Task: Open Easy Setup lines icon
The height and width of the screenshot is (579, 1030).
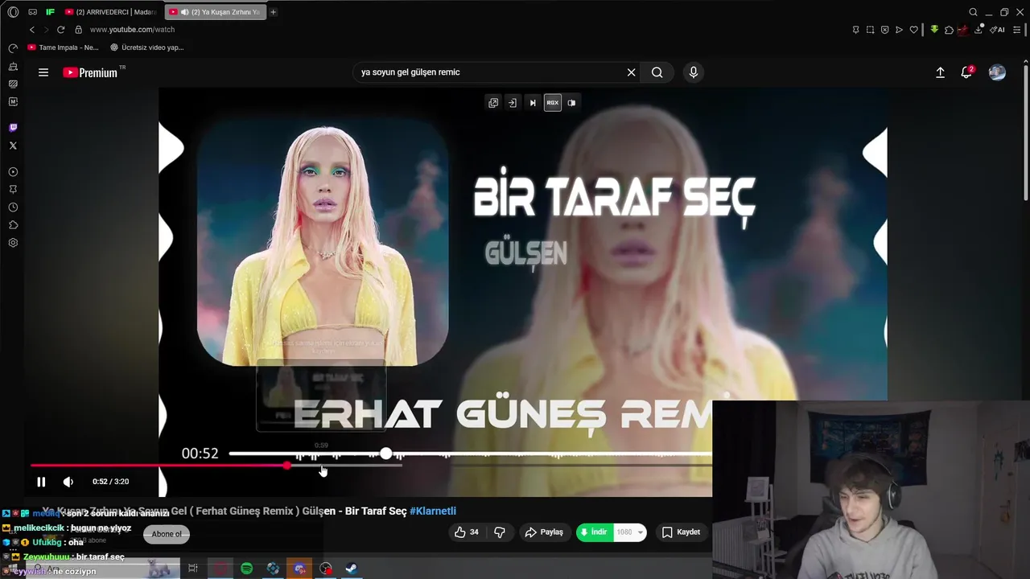Action: point(1017,30)
